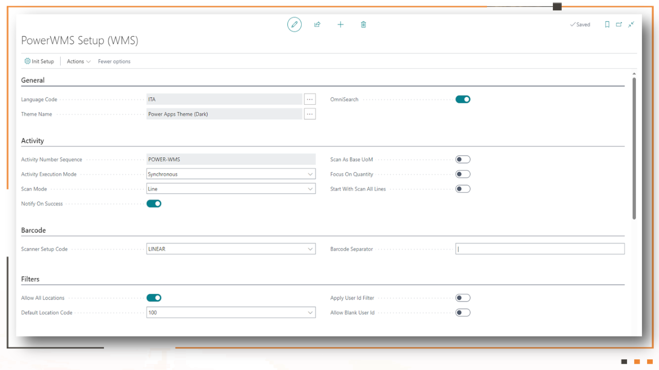Click the collapse arrows icon
The height and width of the screenshot is (370, 659).
coord(631,24)
